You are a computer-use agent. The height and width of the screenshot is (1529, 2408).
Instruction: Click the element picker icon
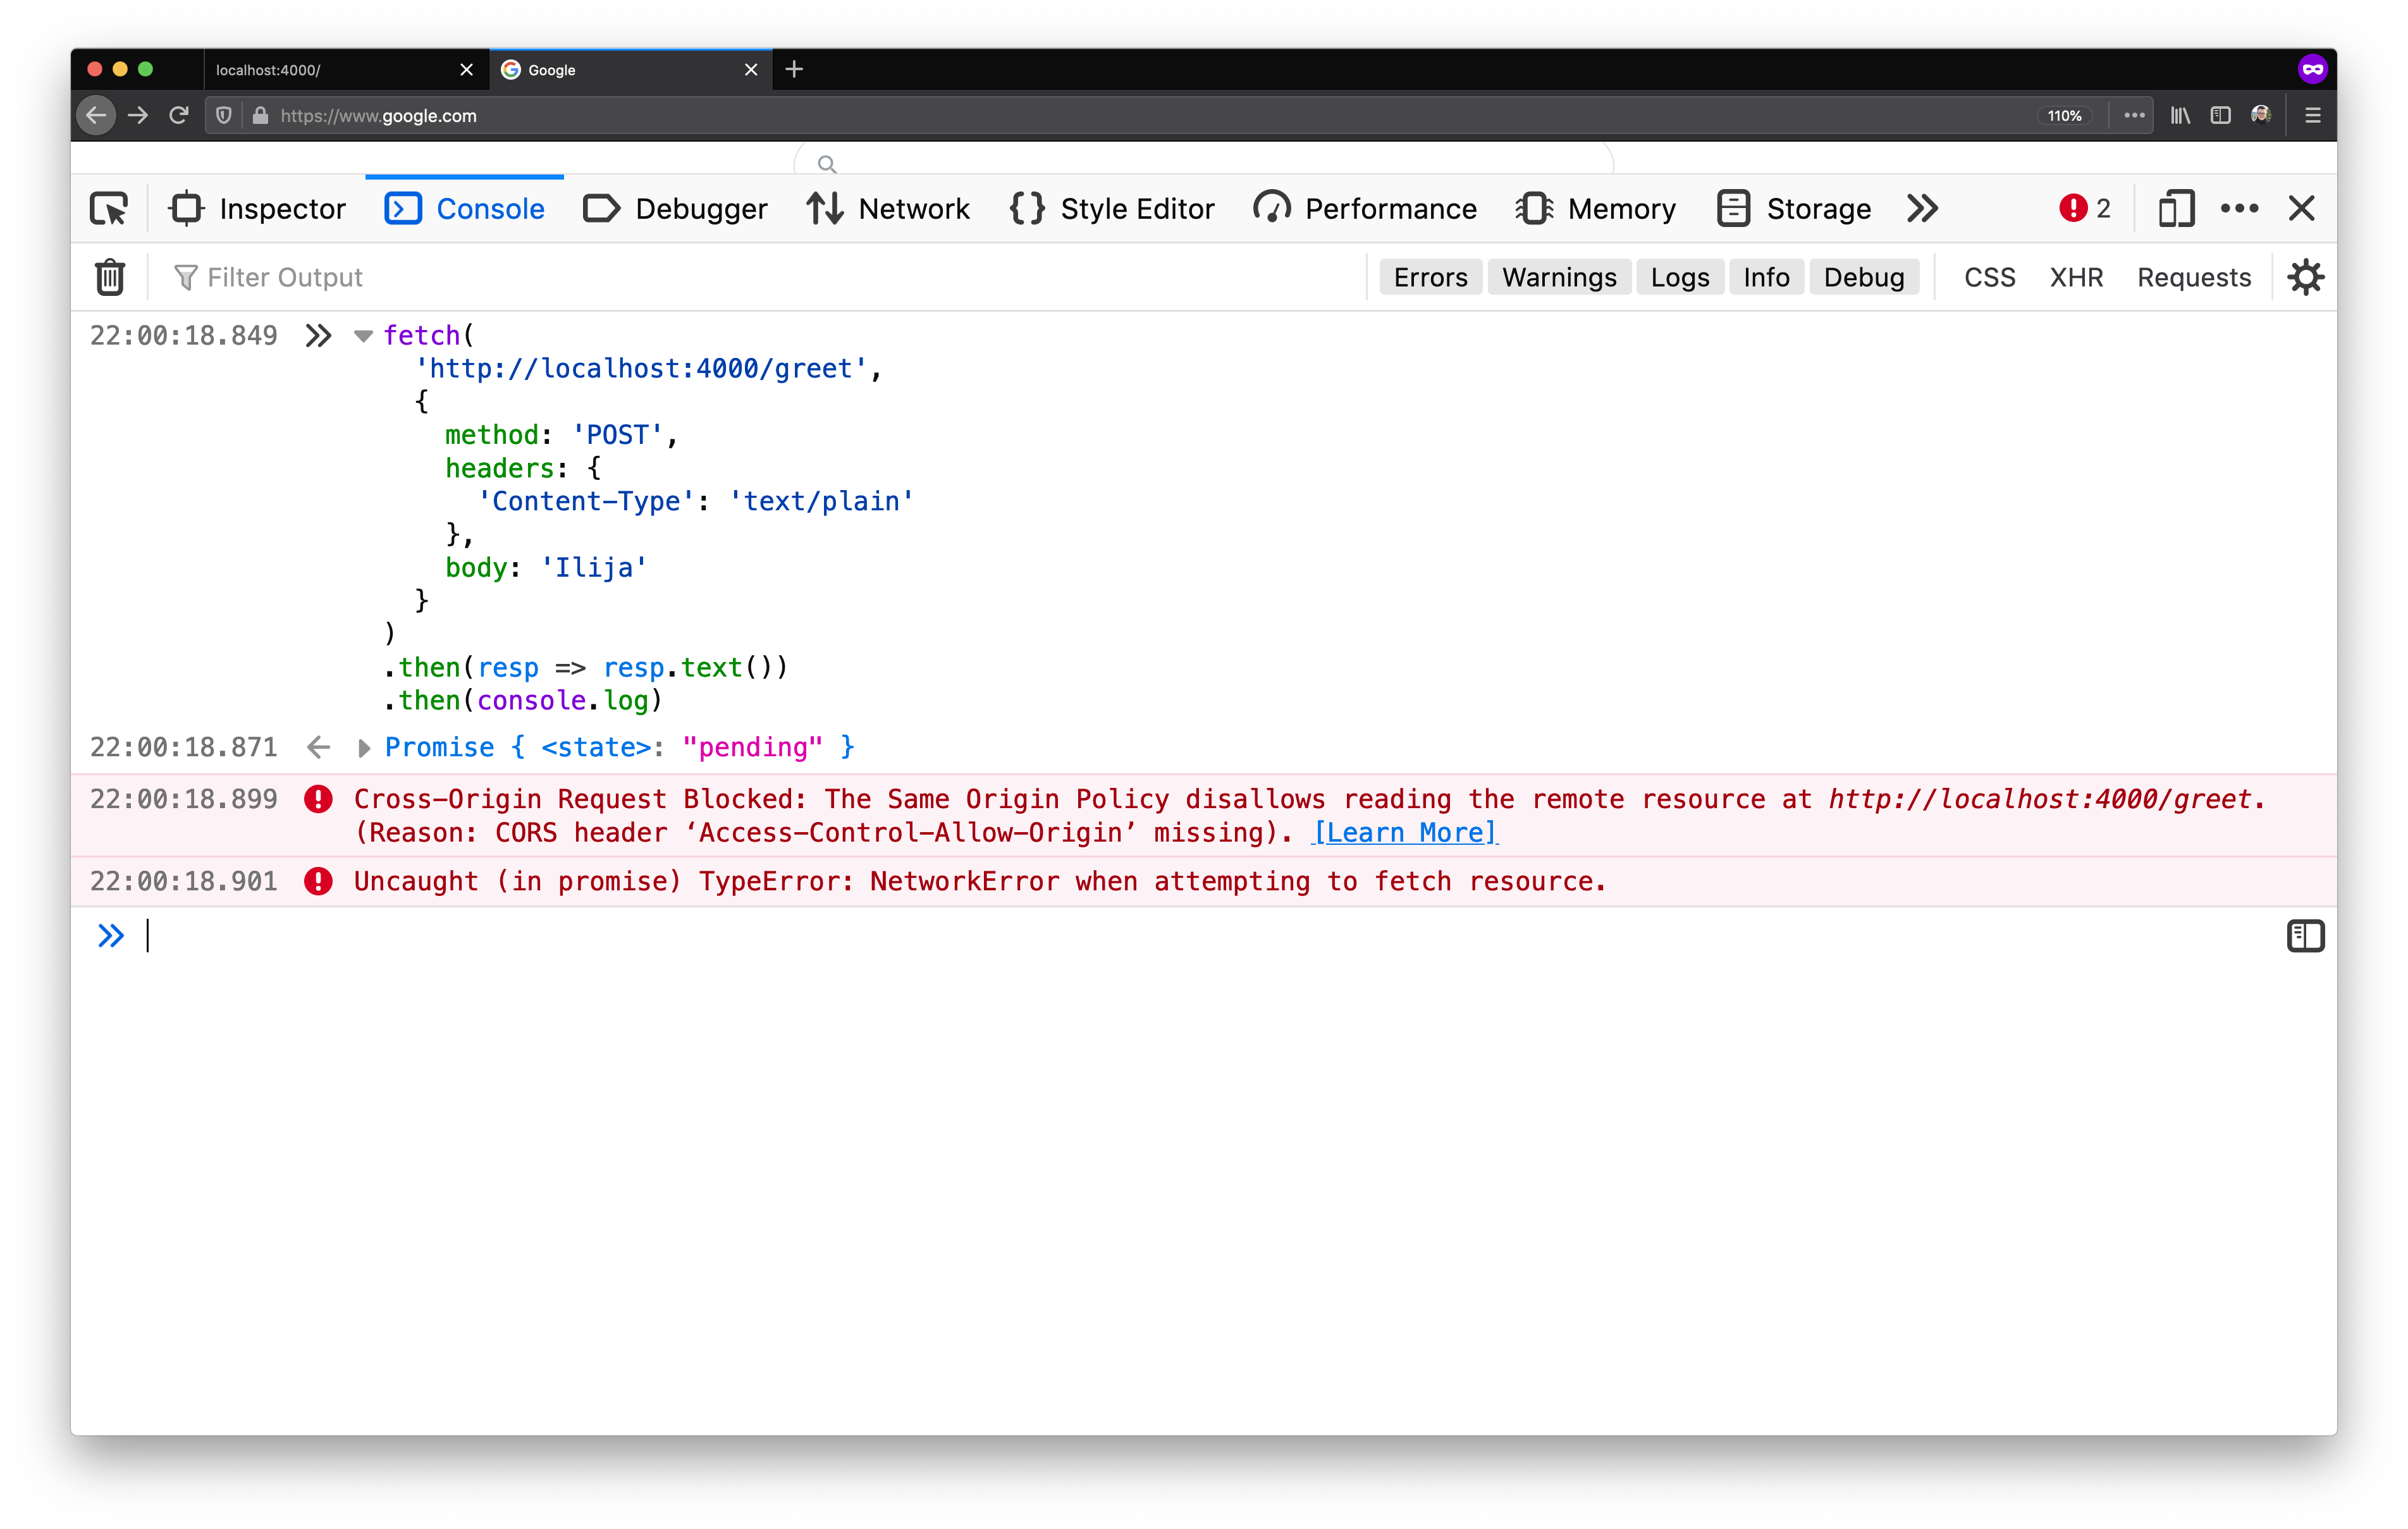[x=109, y=208]
